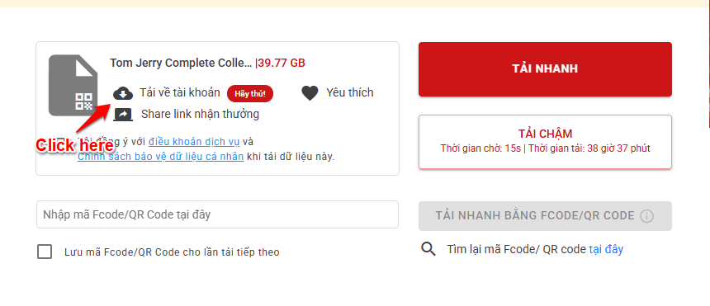Image resolution: width=710 pixels, height=306 pixels.
Task: Select 'Tải về tài khoản' text option
Action: pyautogui.click(x=180, y=93)
